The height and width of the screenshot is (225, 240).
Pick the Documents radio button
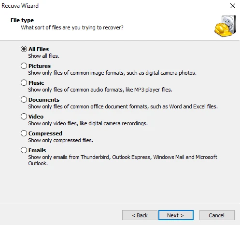coord(24,100)
